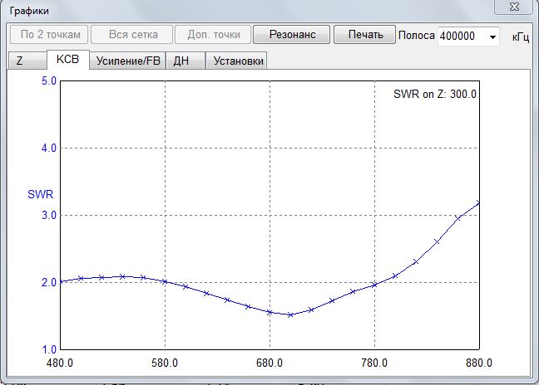
Task: Click the 5.0 value on SWR axis
Action: coord(49,81)
